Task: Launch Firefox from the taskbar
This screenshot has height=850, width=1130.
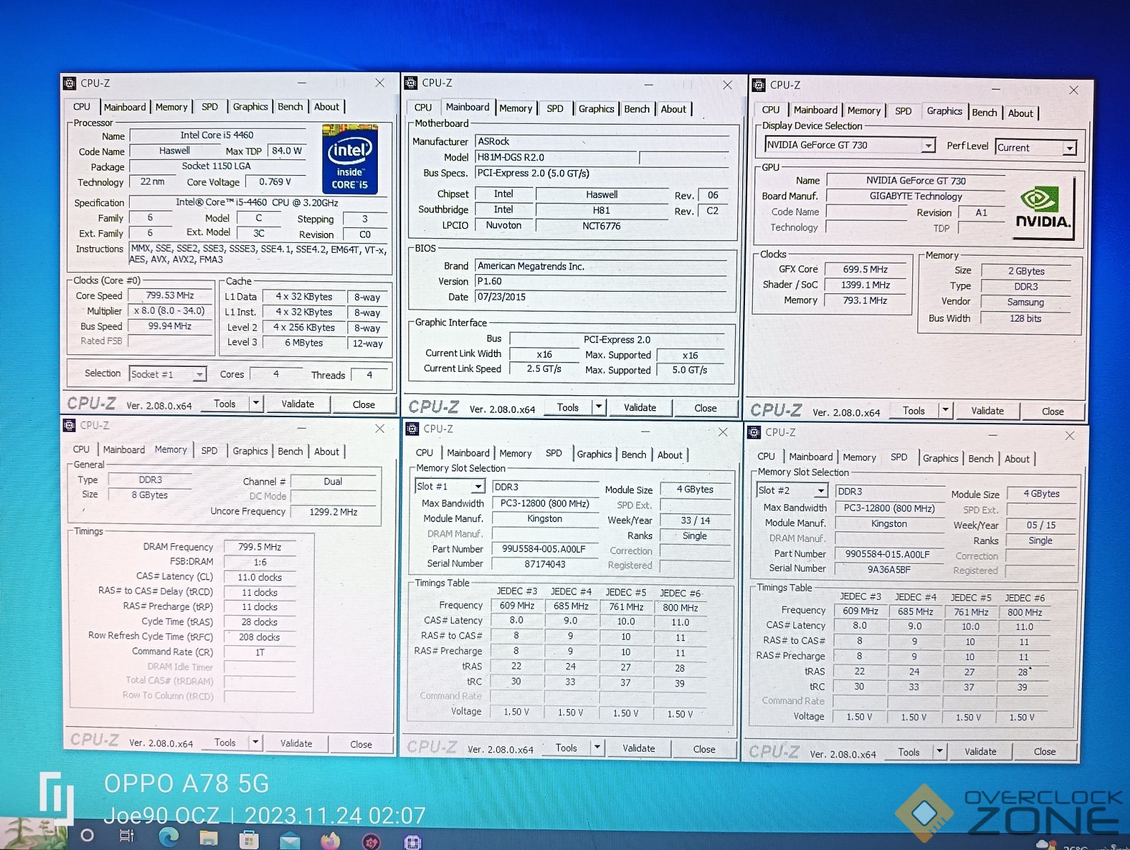Action: [330, 841]
